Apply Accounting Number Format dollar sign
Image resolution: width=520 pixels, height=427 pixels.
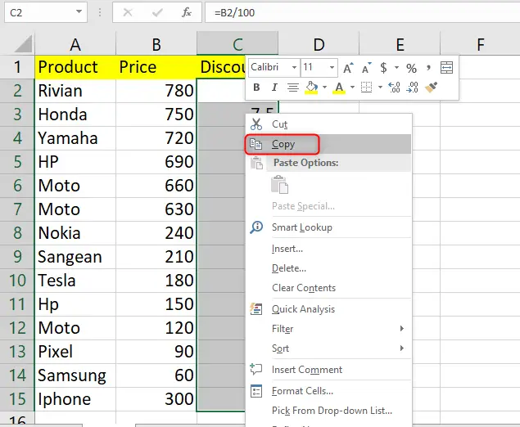(x=384, y=68)
